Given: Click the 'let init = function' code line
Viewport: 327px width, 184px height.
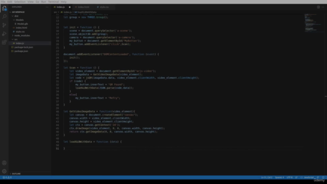Looking at the screenshot, I should pyautogui.click(x=81, y=27).
